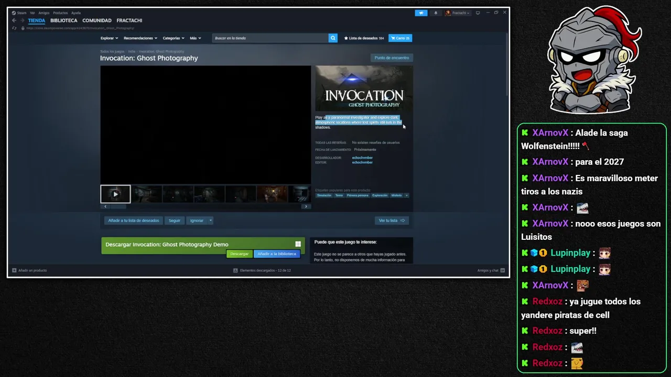The height and width of the screenshot is (377, 671).
Task: Open the Categorías dropdown
Action: coord(174,38)
